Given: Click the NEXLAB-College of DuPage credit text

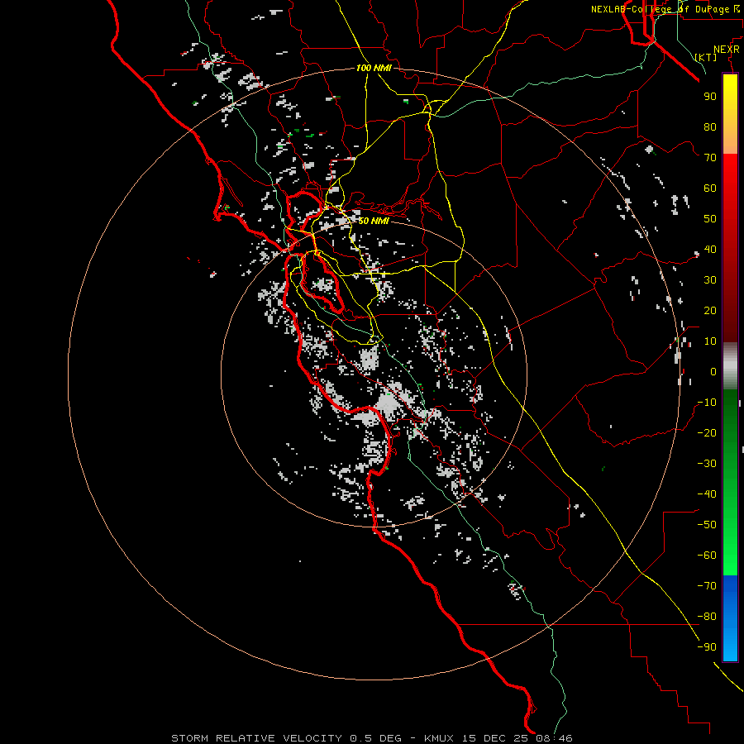Looking at the screenshot, I should [665, 9].
